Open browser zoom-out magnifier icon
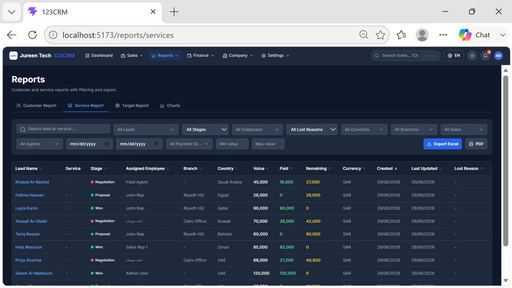 click(x=364, y=35)
